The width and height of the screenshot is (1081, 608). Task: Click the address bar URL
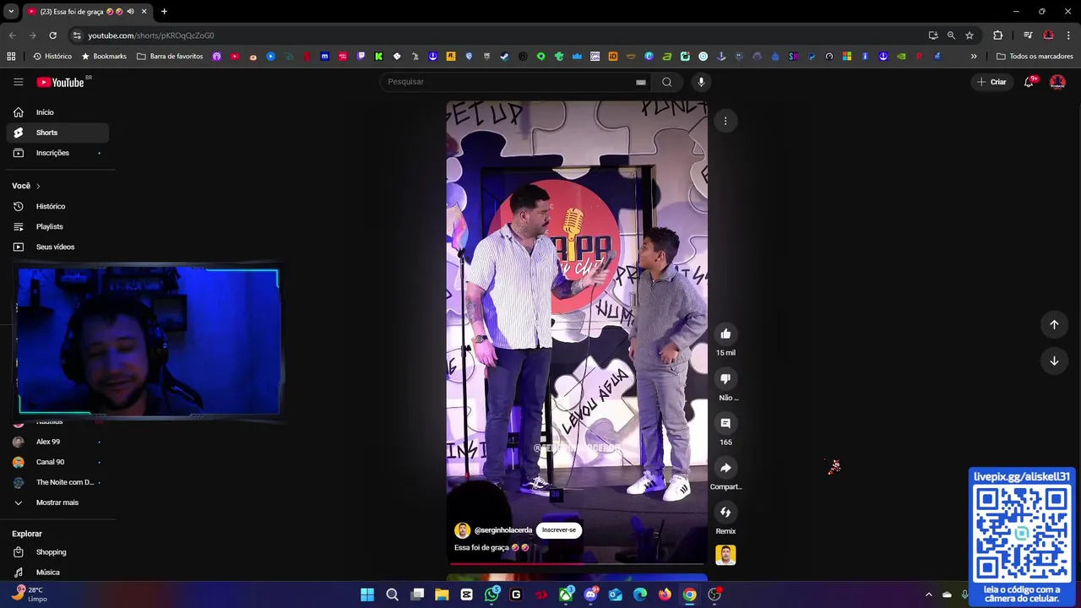coord(151,35)
